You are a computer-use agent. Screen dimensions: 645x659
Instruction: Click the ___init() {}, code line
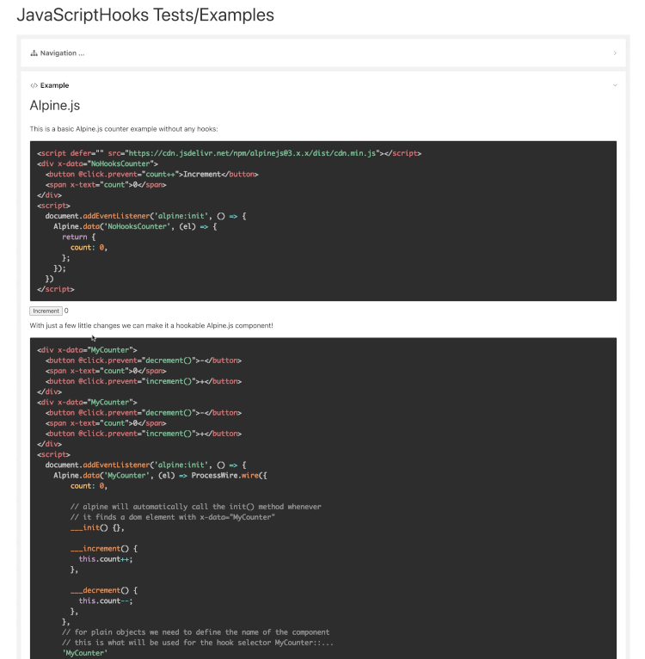pyautogui.click(x=97, y=528)
